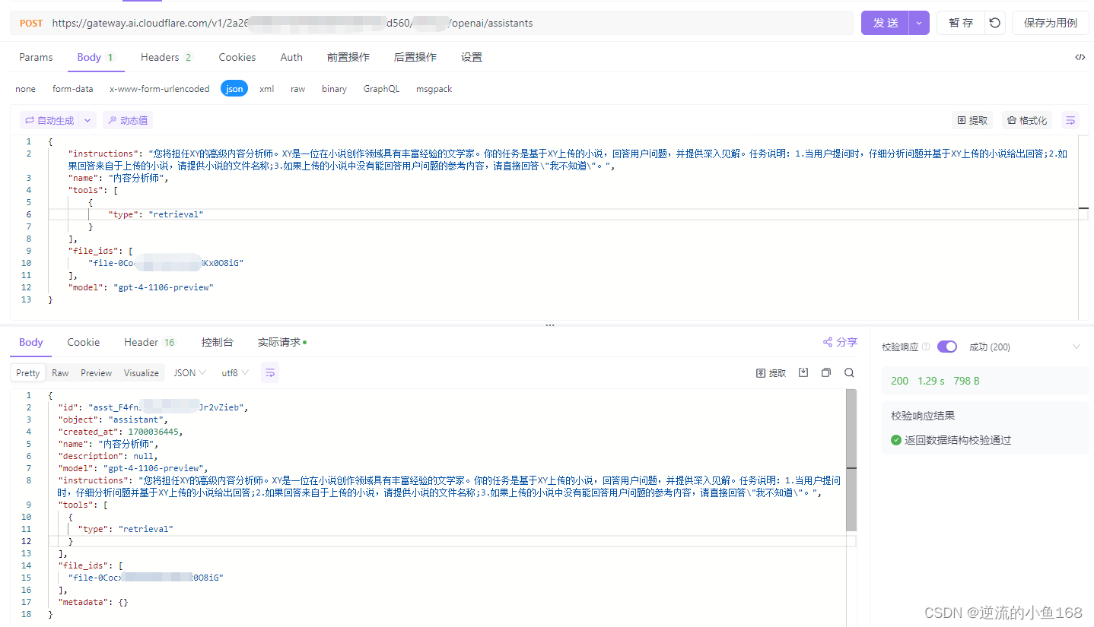This screenshot has width=1094, height=627.
Task: Toggle word wrap icon in response toolbar
Action: (x=269, y=373)
